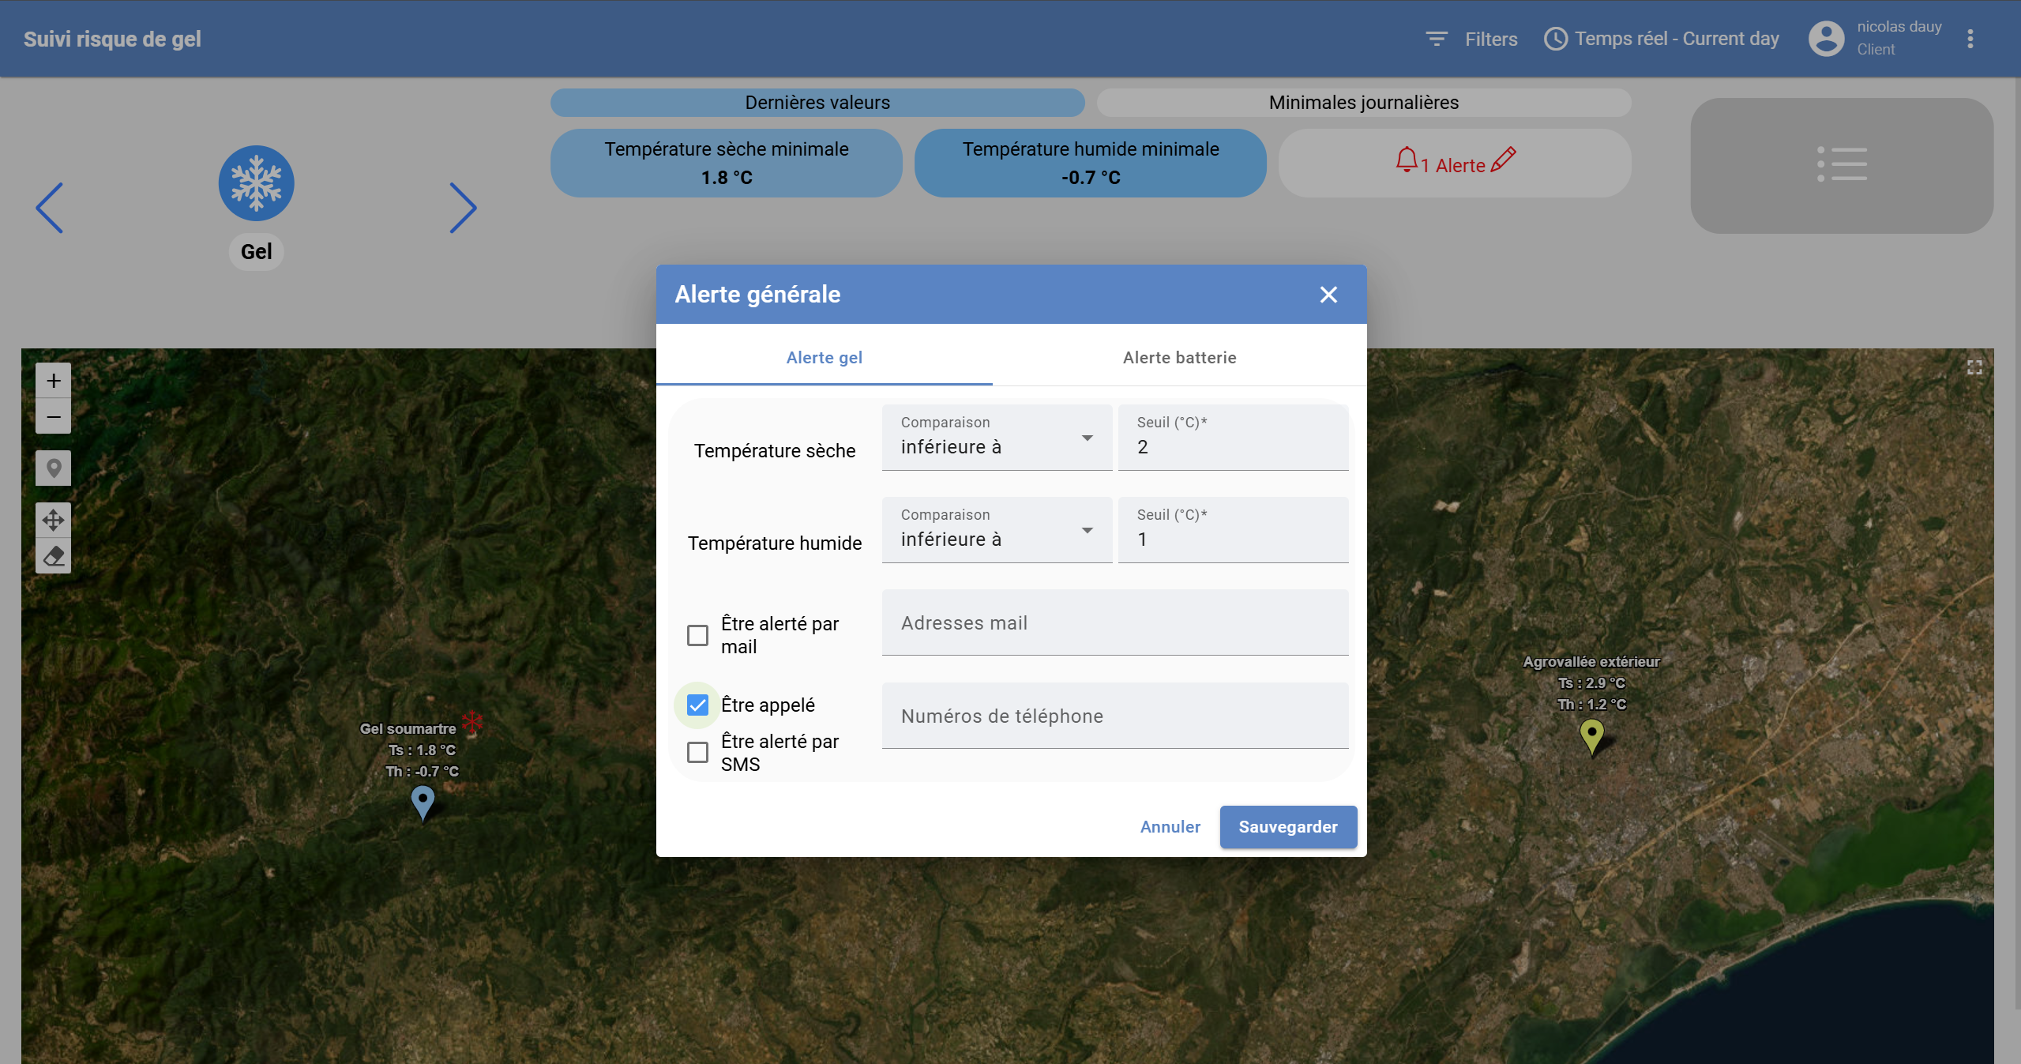
Task: Open Temps réel - Current day selector
Action: (1677, 39)
